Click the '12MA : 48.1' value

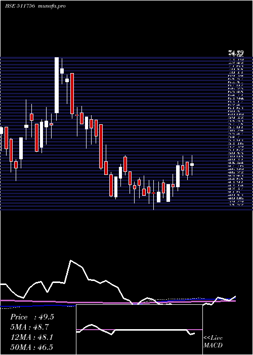[31, 337]
